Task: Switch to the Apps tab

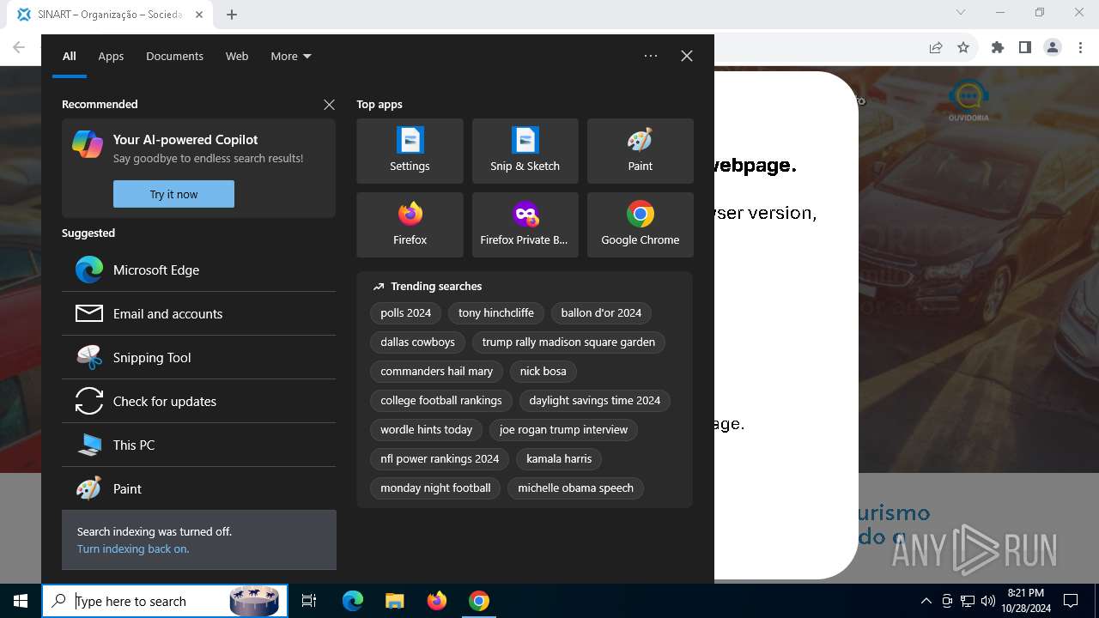Action: click(x=111, y=56)
